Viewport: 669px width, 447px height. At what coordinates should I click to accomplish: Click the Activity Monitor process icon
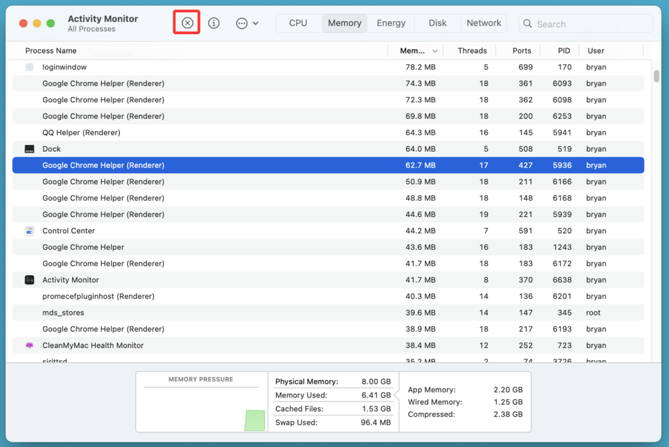click(x=28, y=279)
